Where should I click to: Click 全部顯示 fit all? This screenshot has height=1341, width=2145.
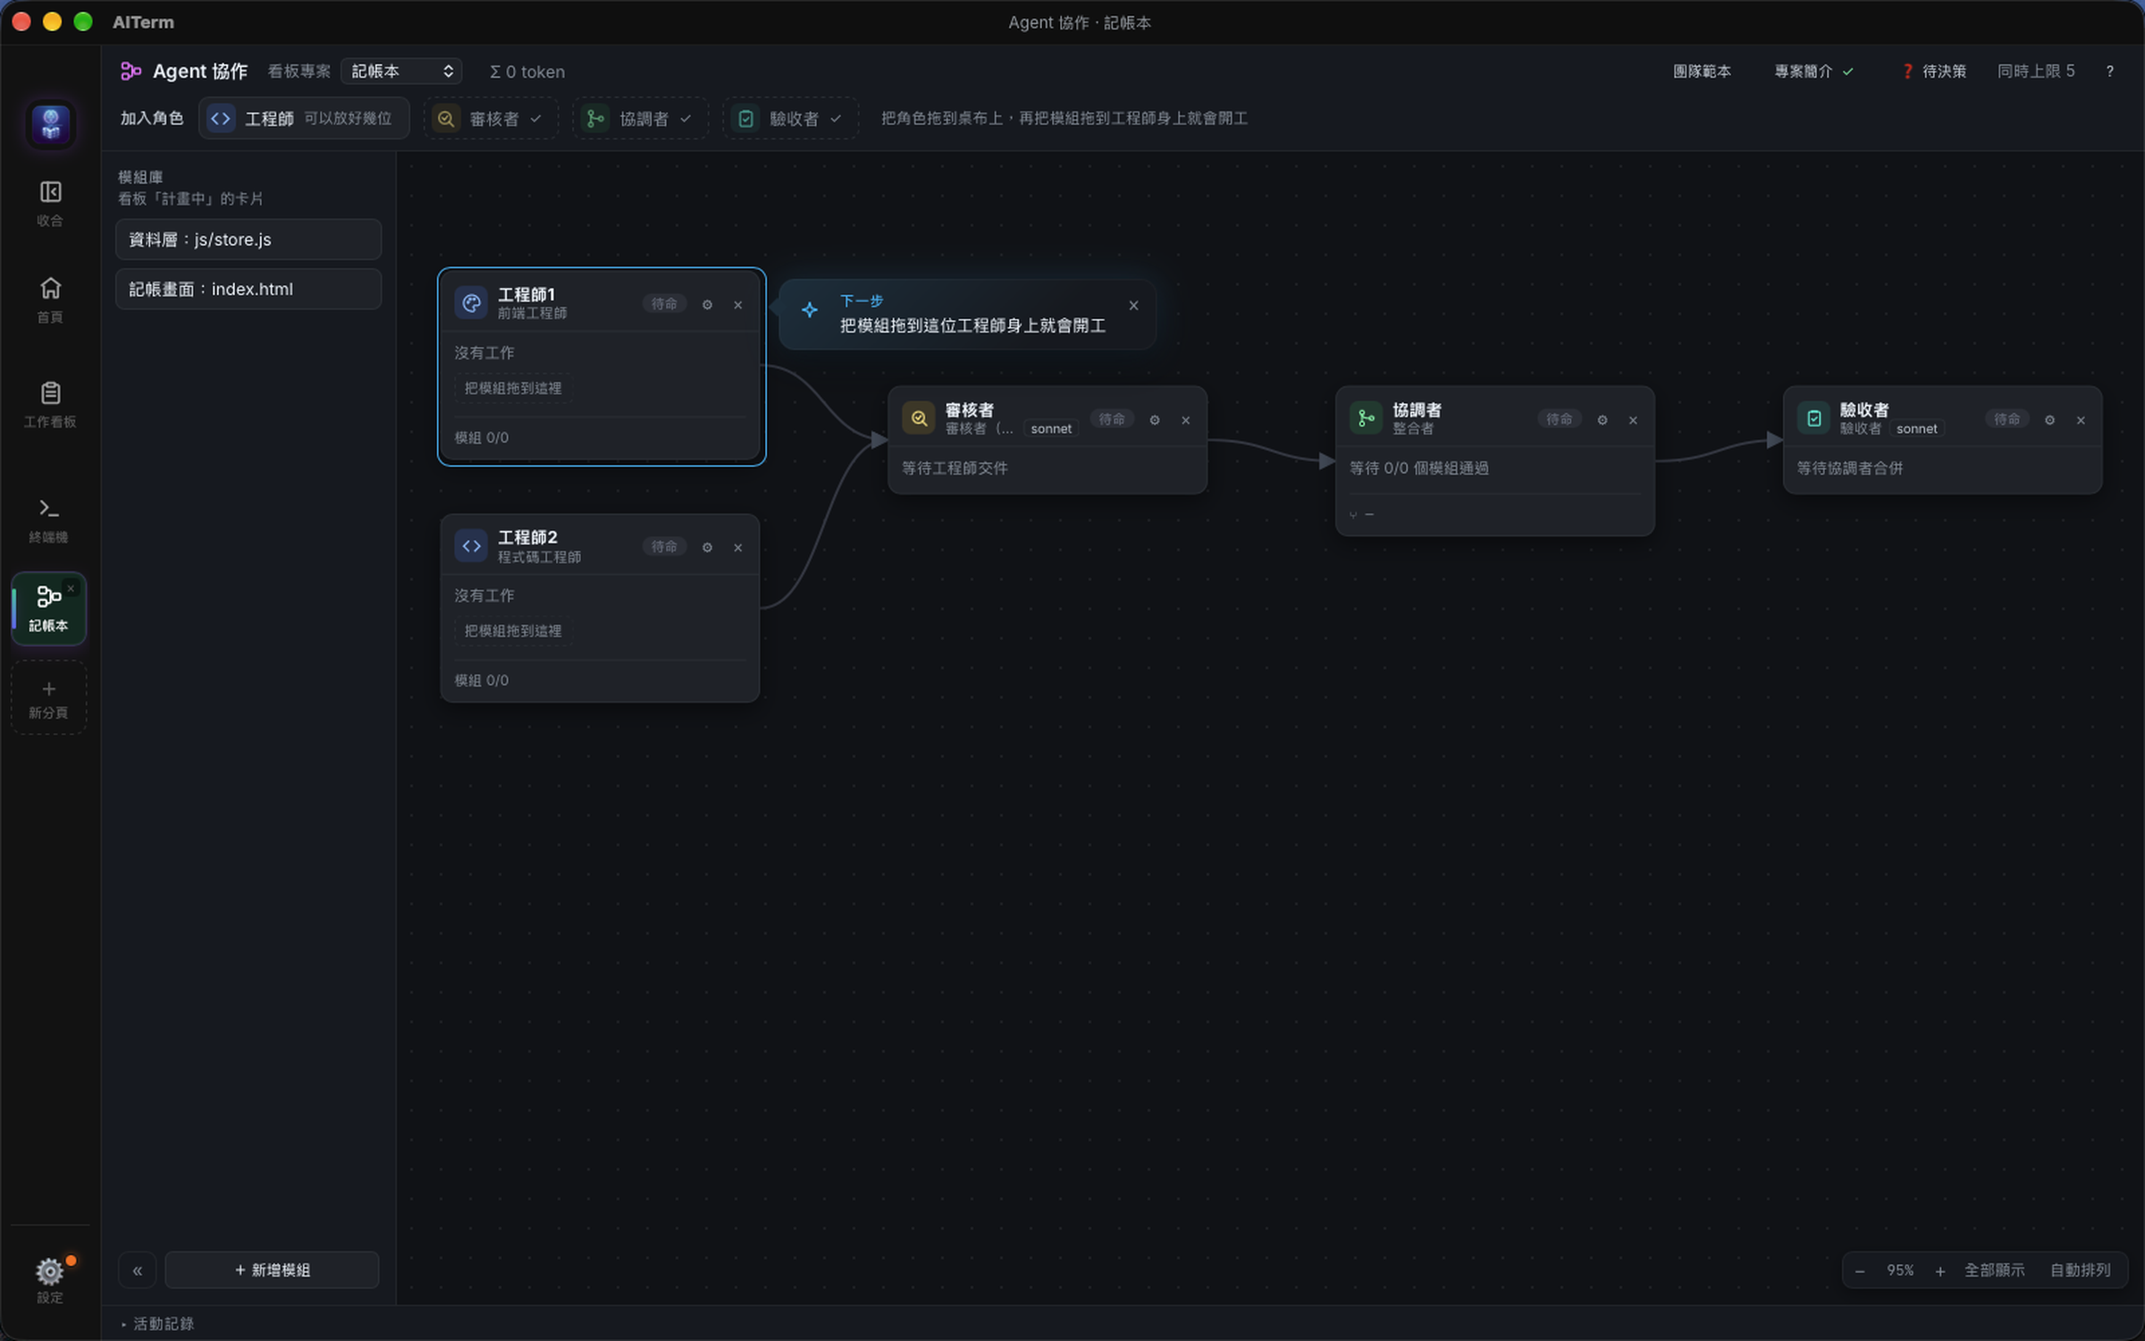coord(1994,1270)
